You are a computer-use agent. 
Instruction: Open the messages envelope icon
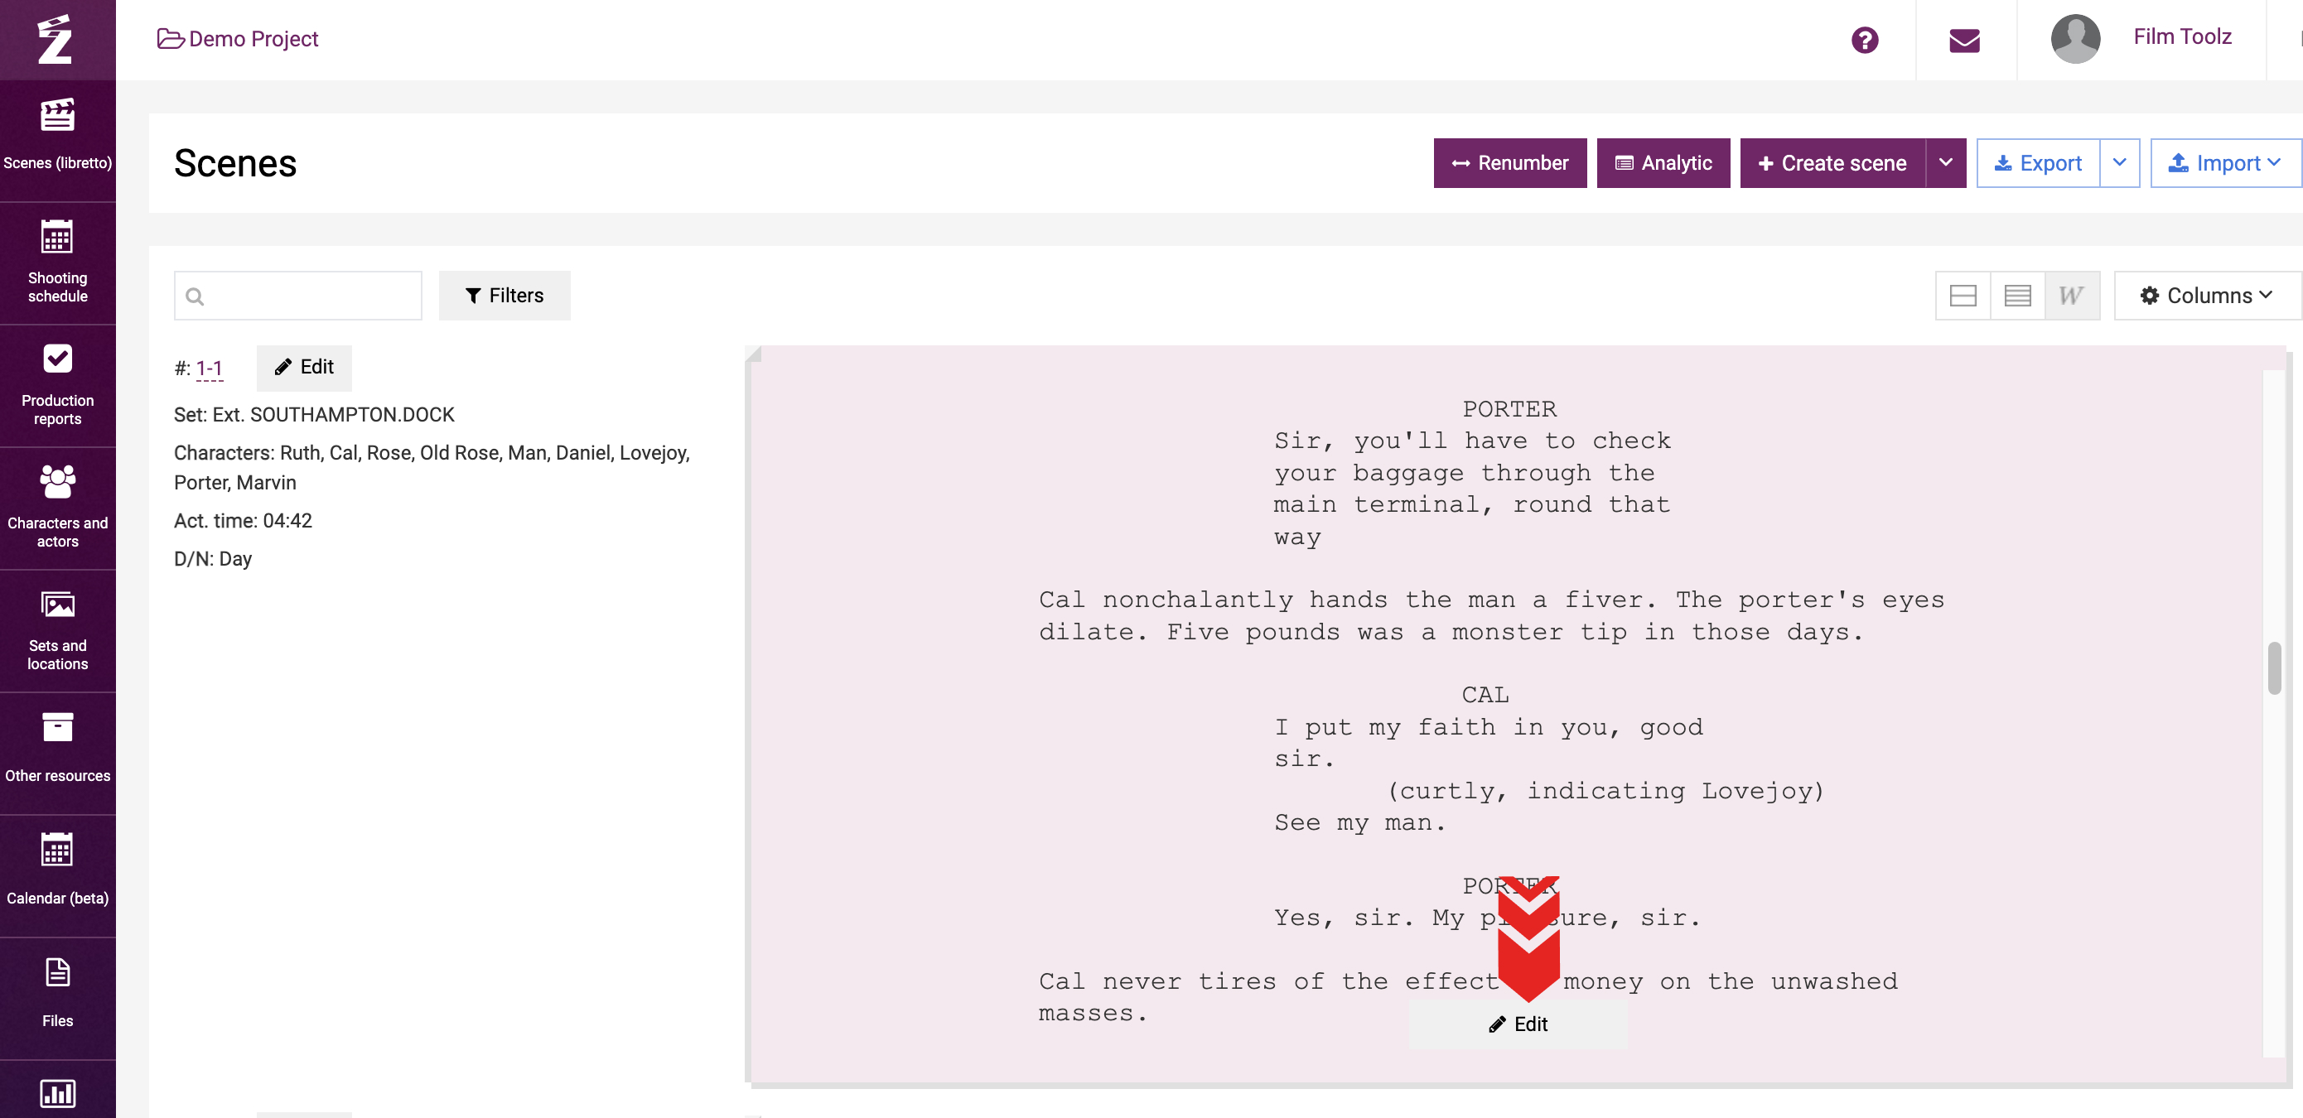(x=1964, y=41)
